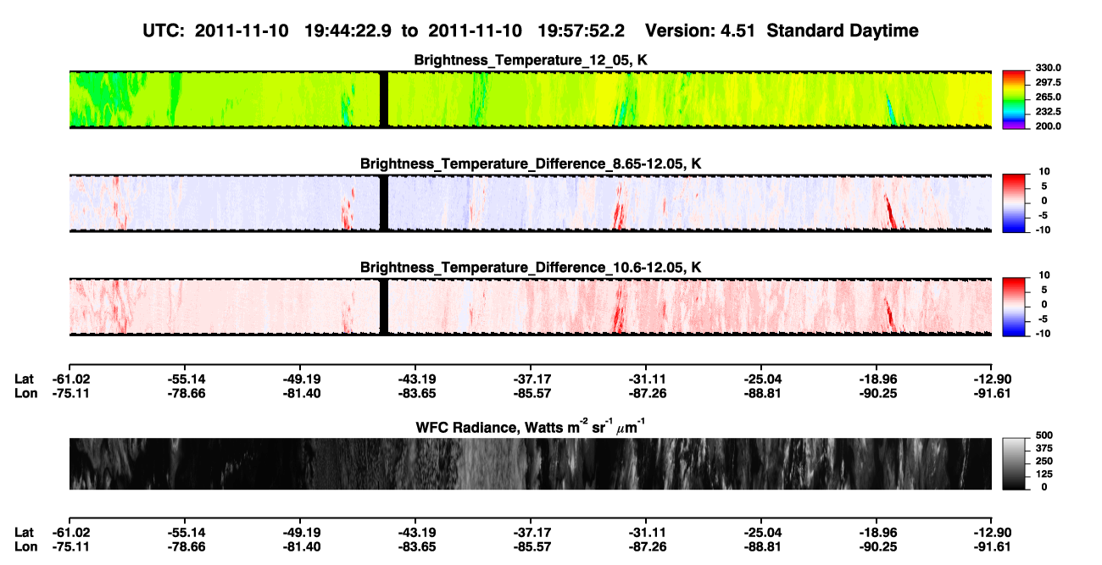The width and height of the screenshot is (1102, 565).
Task: Click latitude -61.02 on the axis above WFC title
Action: (71, 379)
